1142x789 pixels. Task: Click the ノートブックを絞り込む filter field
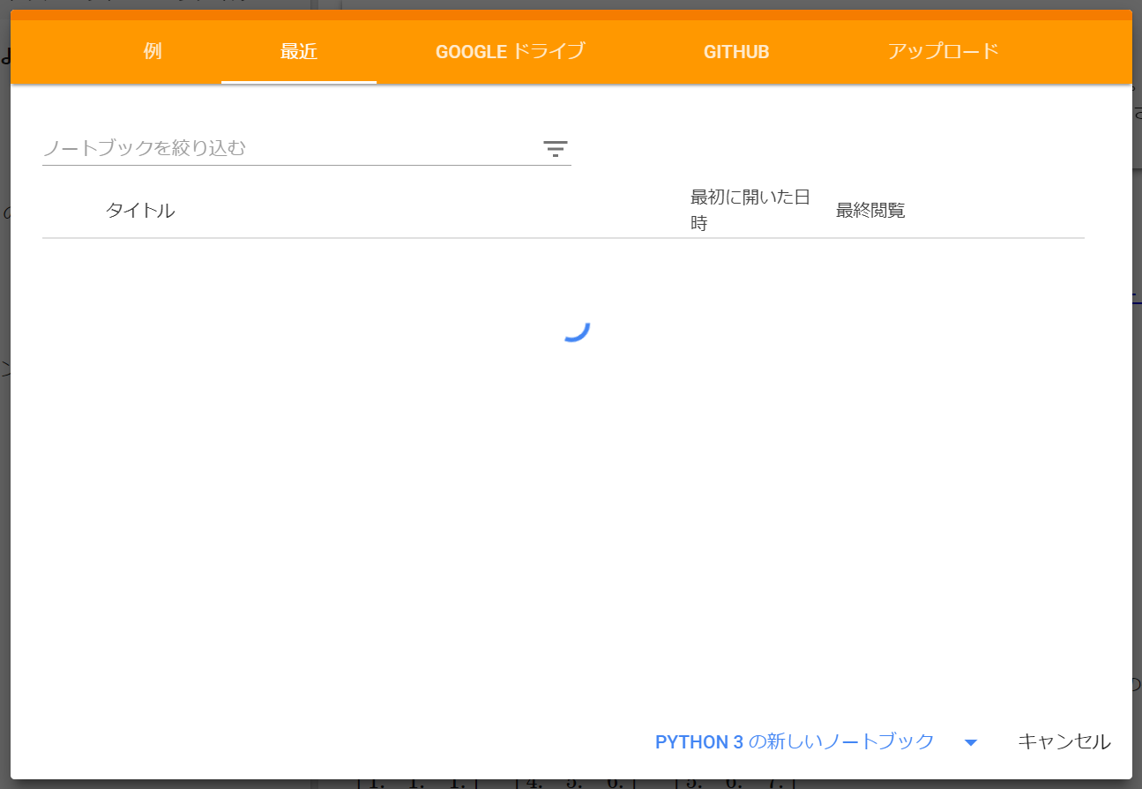point(287,148)
